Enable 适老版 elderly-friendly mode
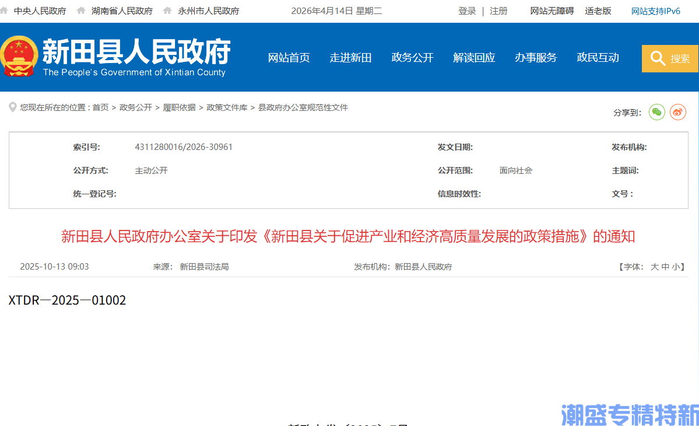Screen dimensions: 699x426 pyautogui.click(x=598, y=11)
